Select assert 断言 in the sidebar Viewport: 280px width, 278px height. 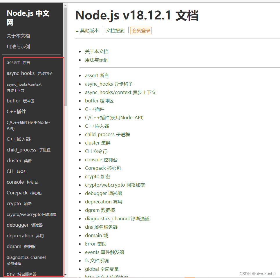click(x=18, y=62)
